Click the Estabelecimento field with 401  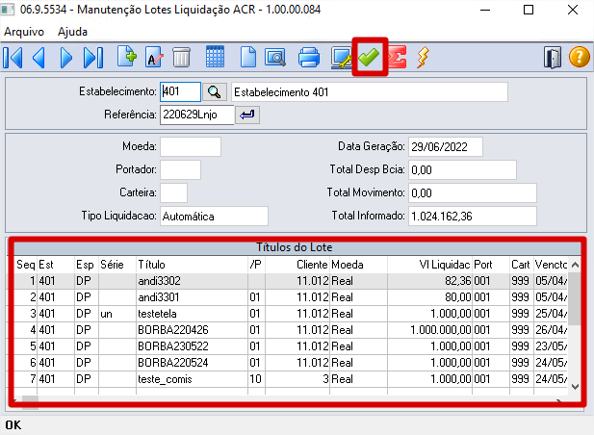click(180, 92)
